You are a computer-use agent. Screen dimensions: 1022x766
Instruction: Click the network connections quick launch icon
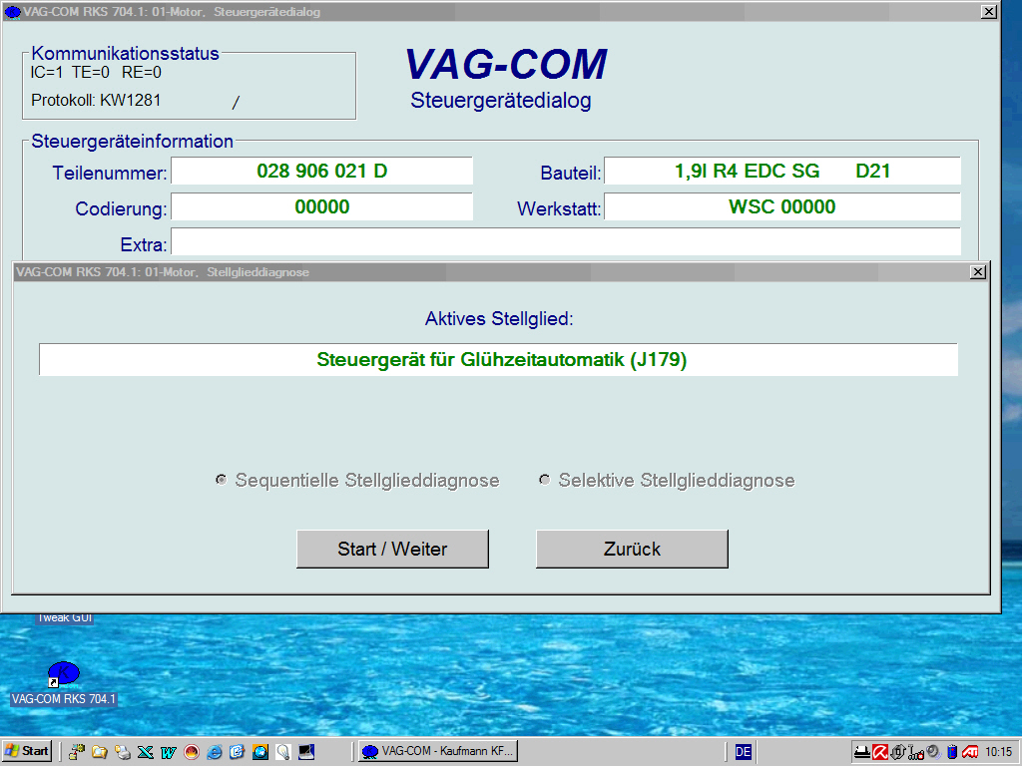pyautogui.click(x=77, y=752)
